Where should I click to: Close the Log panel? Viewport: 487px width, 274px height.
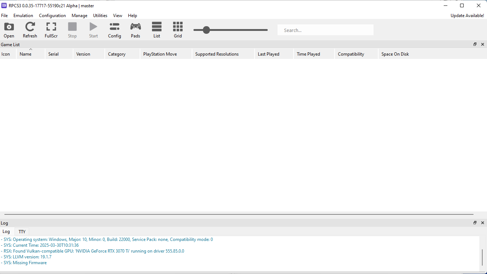(483, 223)
